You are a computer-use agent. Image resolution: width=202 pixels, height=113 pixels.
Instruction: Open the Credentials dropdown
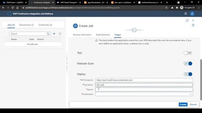click(x=191, y=94)
